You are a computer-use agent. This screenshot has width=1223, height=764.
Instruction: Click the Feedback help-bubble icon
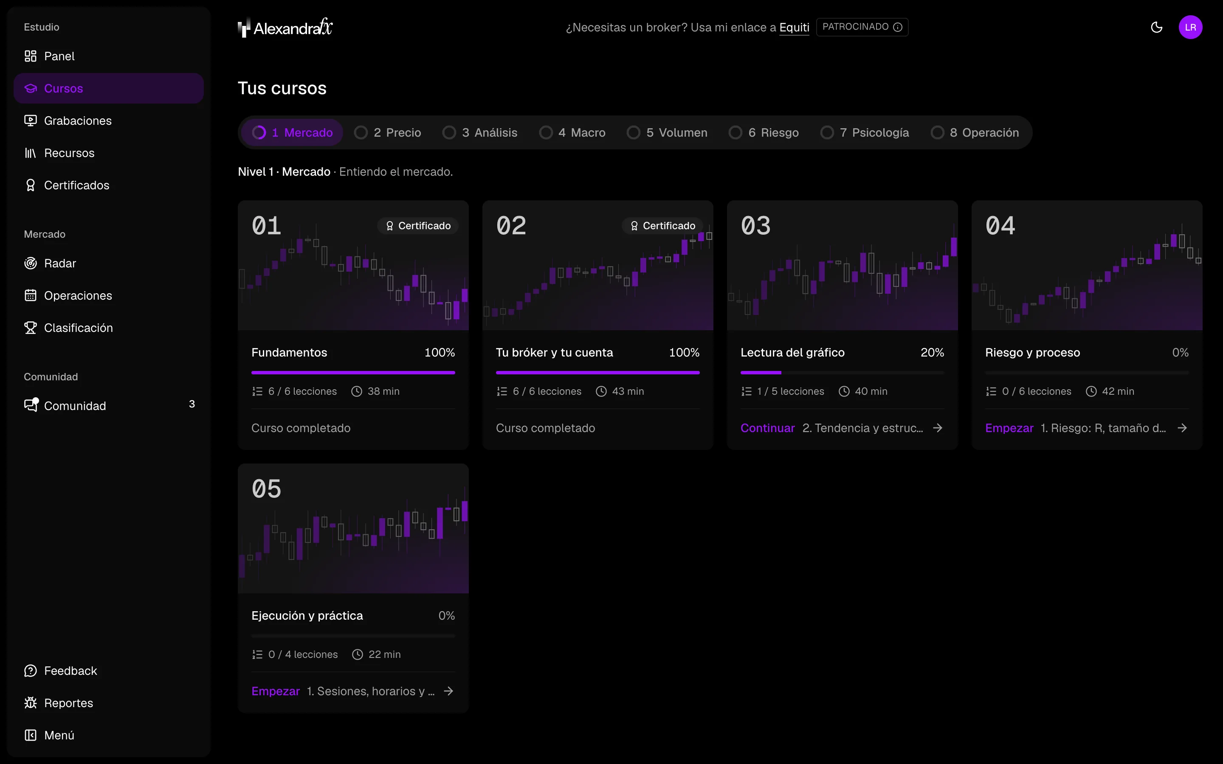pos(30,671)
